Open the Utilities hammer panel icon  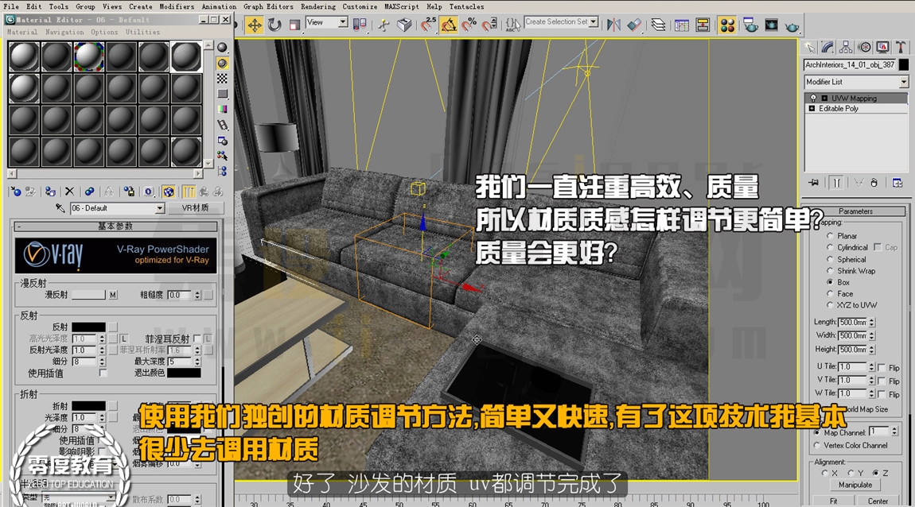901,47
